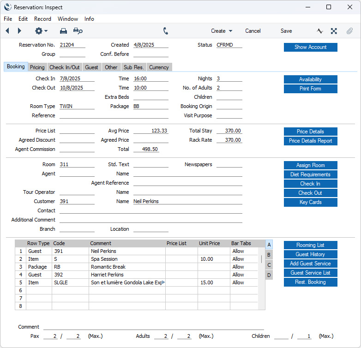Select flip D of the matrix
Image resolution: width=361 pixels, height=348 pixels.
(269, 275)
